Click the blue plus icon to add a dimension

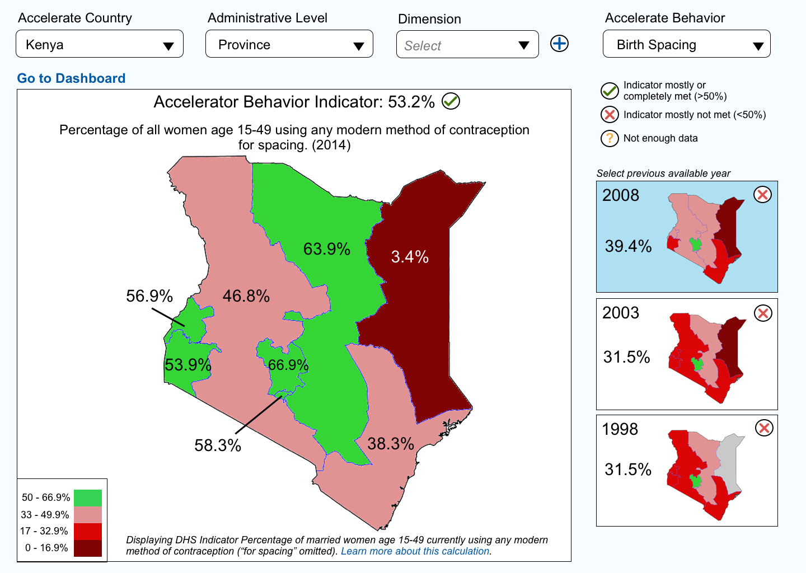559,44
